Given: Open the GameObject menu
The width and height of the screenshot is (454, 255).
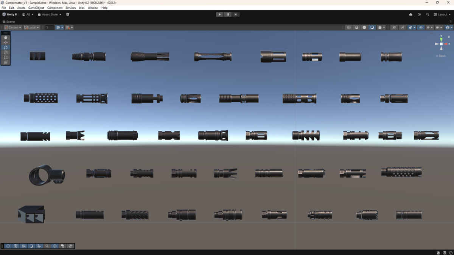Looking at the screenshot, I should click(x=36, y=8).
